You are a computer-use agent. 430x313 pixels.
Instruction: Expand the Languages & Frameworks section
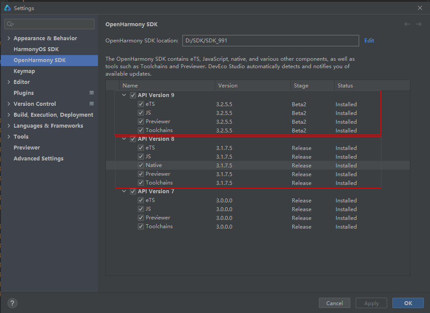click(9, 126)
